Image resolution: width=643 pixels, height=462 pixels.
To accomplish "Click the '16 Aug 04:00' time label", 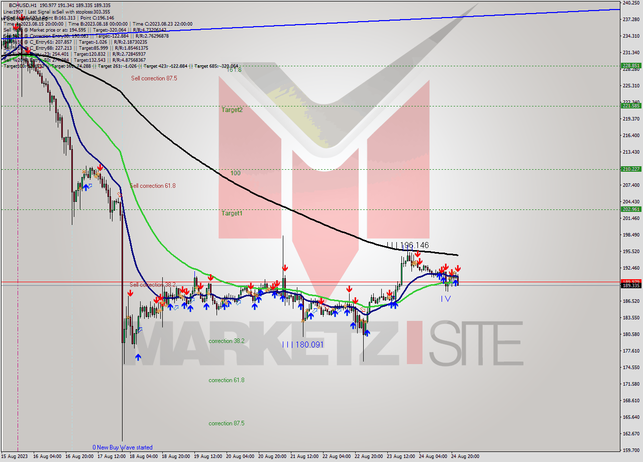I will 46,457.
